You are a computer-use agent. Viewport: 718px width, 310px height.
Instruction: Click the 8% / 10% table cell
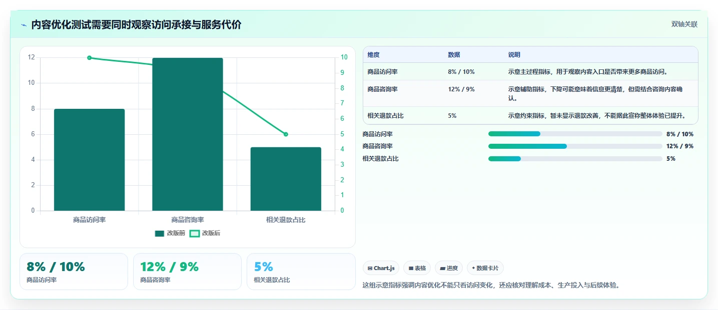tap(461, 72)
